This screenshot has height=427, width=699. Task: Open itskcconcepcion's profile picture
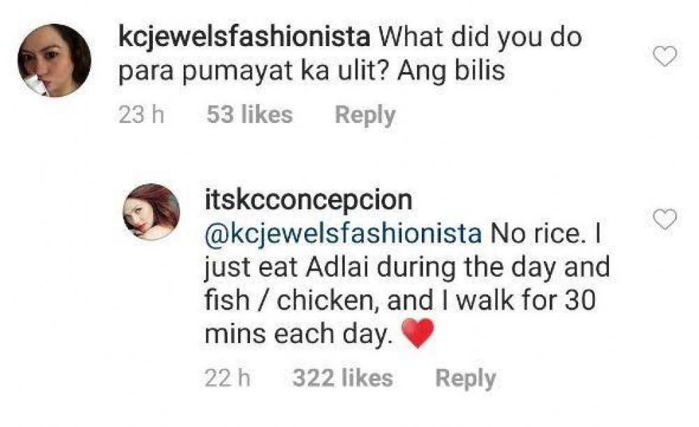(153, 212)
